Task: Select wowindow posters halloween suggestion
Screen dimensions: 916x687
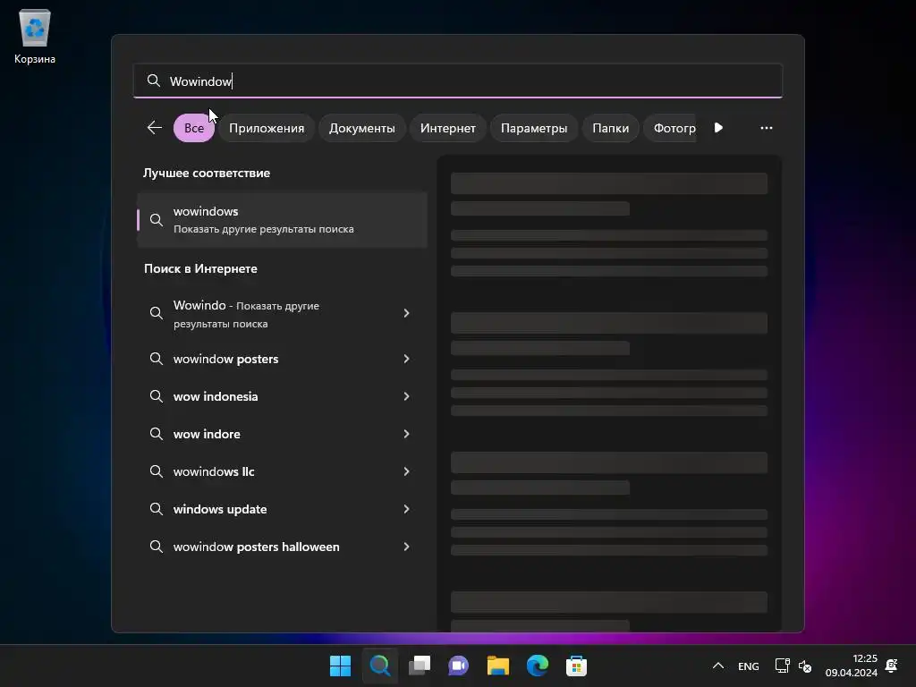Action: pyautogui.click(x=282, y=547)
